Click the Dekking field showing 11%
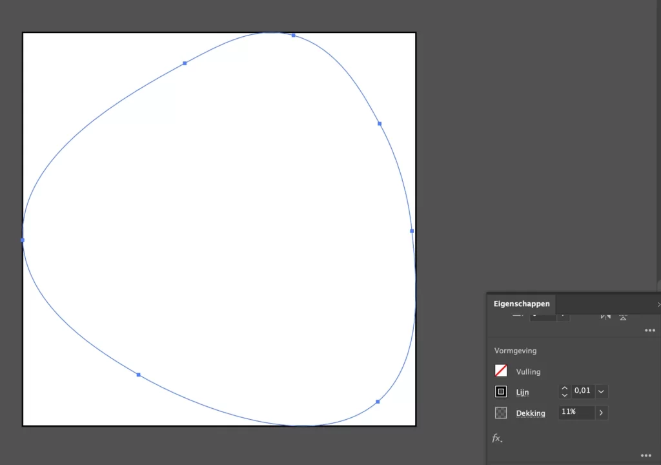Screen dimensions: 661x465 point(576,412)
